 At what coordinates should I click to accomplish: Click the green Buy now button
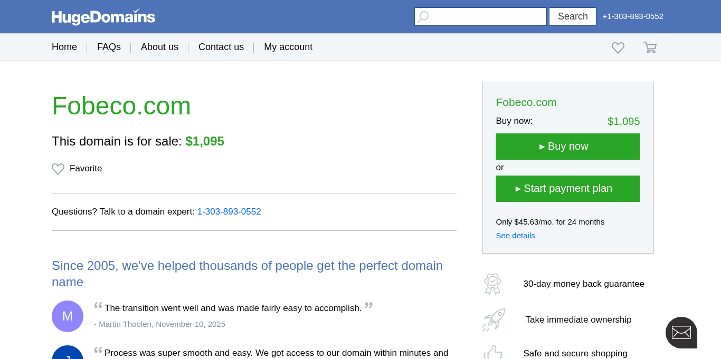point(568,147)
